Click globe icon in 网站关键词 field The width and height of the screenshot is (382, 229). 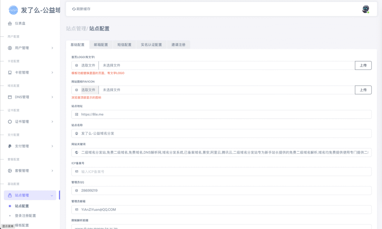76,152
